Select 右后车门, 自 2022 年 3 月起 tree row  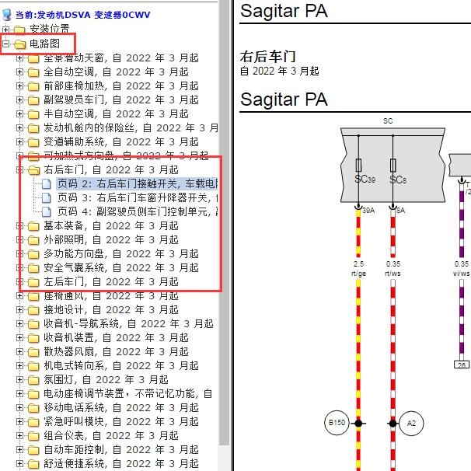point(111,169)
